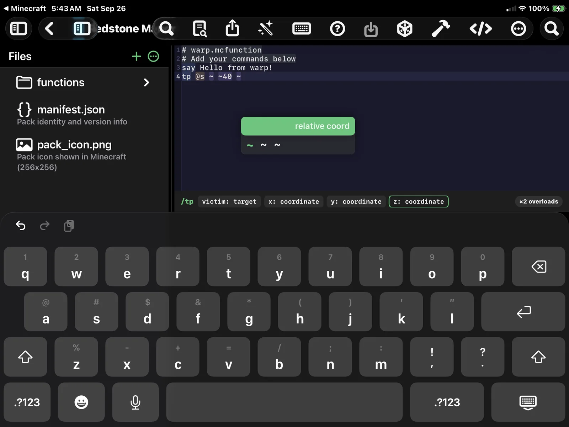Toggle the left sidebar panel

18,28
